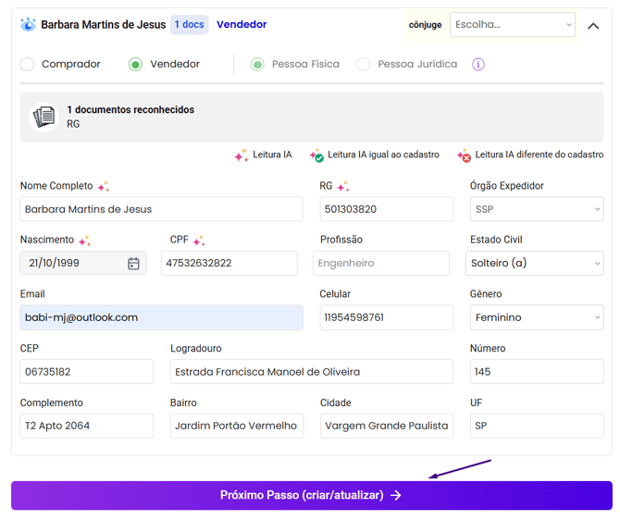Screen dimensions: 620x520
Task: Open the Estado Civil dropdown
Action: 533,263
